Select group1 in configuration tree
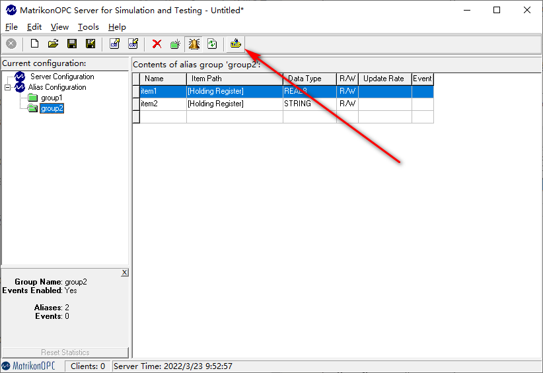 tap(52, 98)
